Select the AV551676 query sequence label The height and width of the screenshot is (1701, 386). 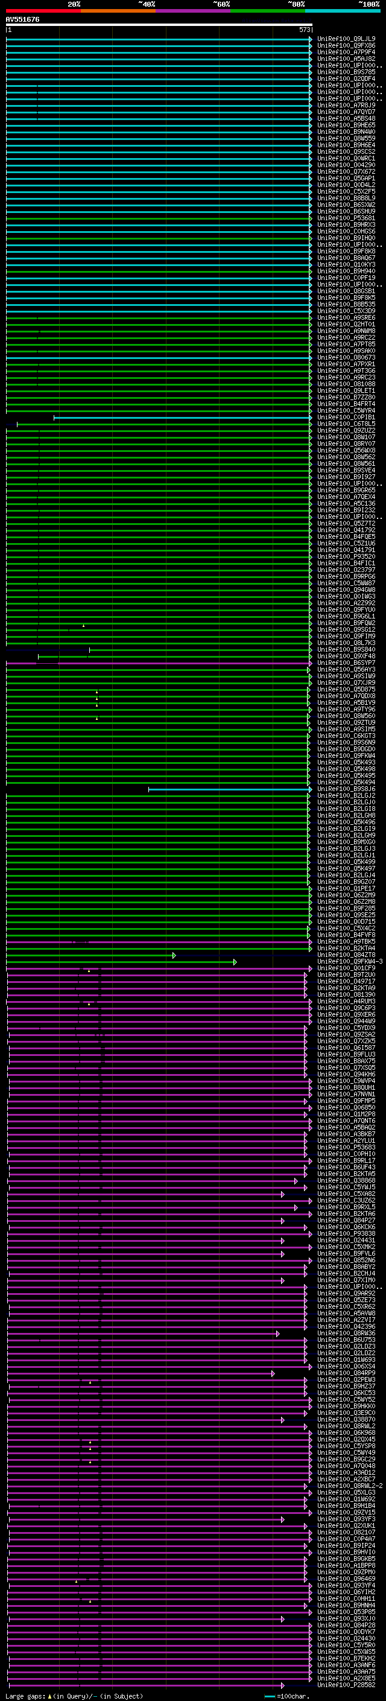tap(22, 20)
